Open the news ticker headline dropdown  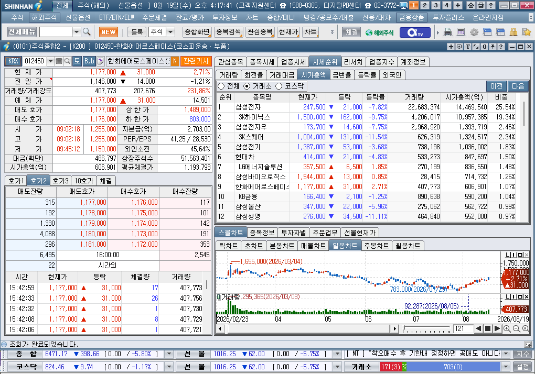pos(506,354)
